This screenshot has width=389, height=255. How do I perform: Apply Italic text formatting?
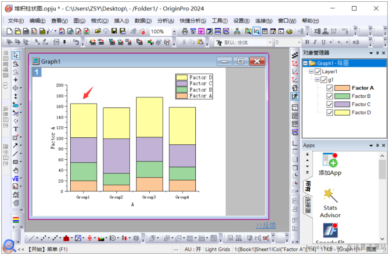[315, 42]
